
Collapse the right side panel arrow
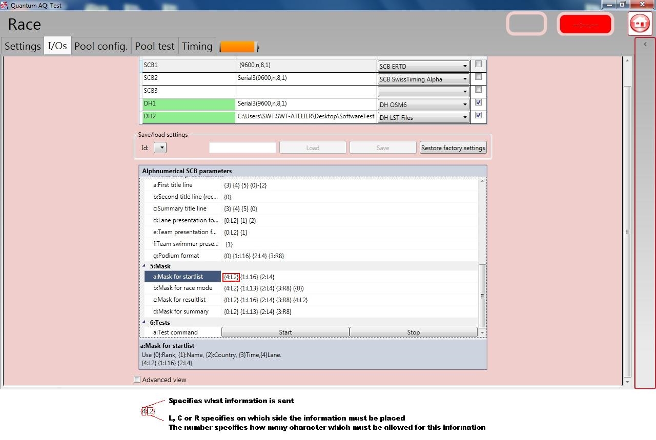coord(645,44)
